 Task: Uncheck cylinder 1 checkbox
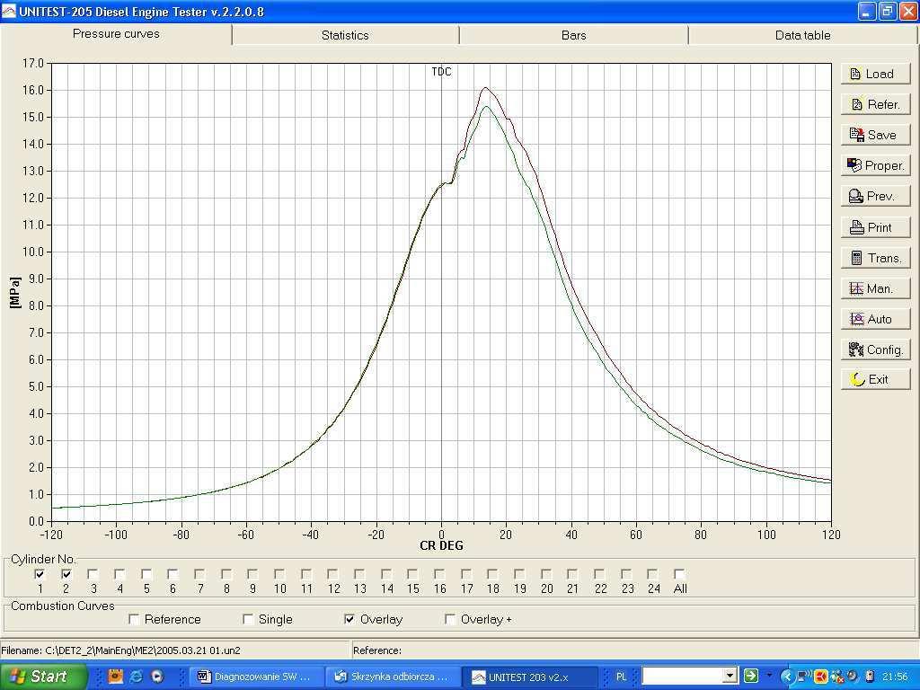(40, 574)
